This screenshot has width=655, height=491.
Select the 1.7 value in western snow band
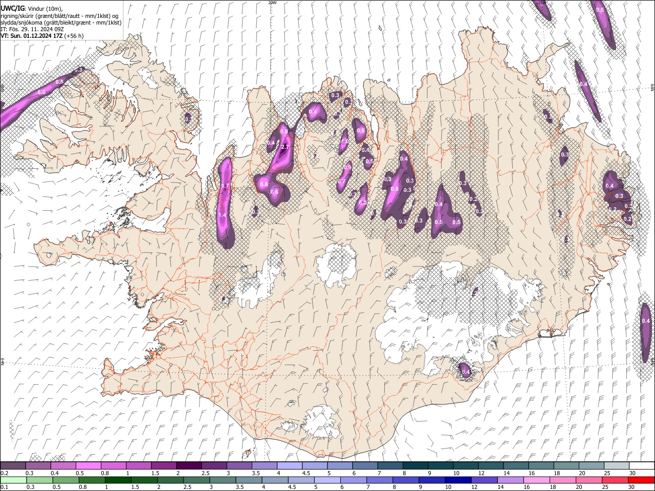click(x=225, y=186)
